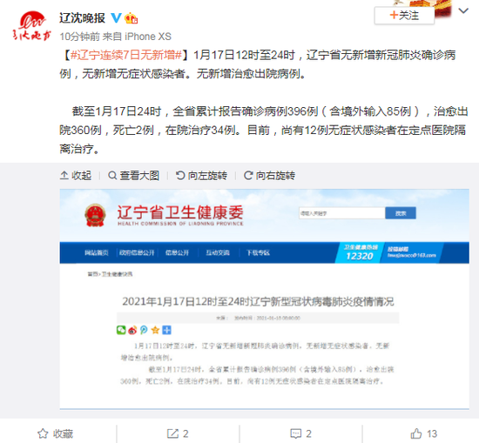
Task: Repost using the share icon
Action: pos(178,433)
